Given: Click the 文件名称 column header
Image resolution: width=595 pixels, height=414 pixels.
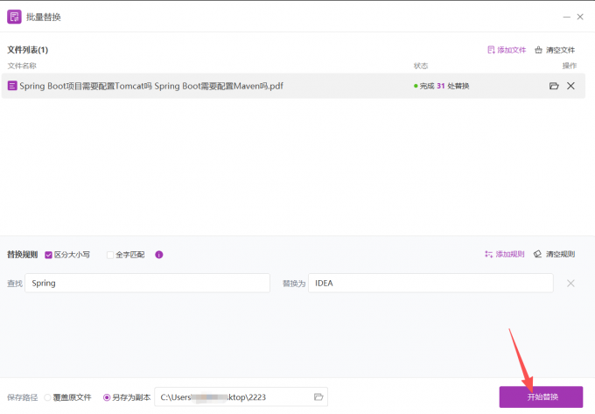Looking at the screenshot, I should click(22, 66).
